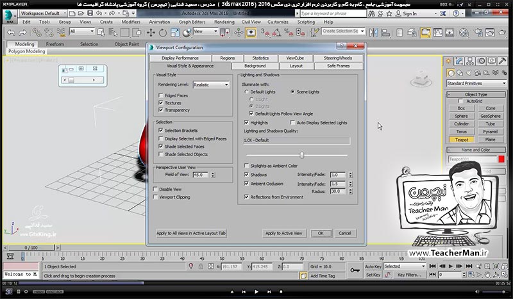Screen dimensions: 513x299
Task: Click Apply to All Views in Active Layout Tab
Action: tap(191, 233)
